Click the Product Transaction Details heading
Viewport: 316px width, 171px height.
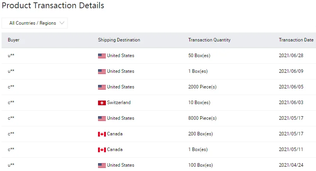click(53, 6)
